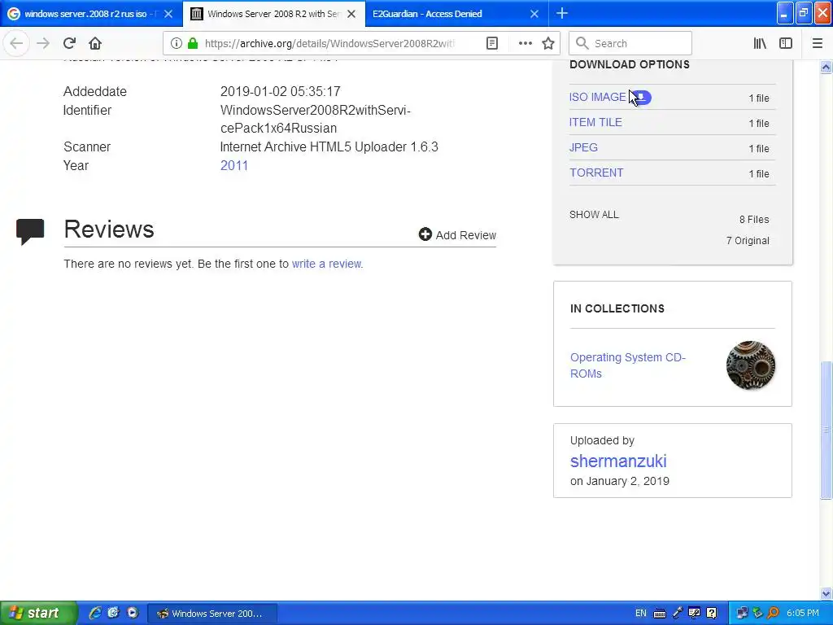
Task: Click the gears collection thumbnail
Action: pyautogui.click(x=751, y=365)
